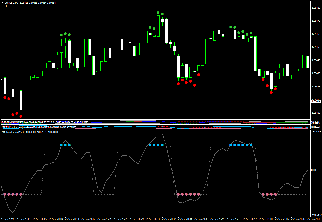
Task: Click the lowest red dot under the 20:01 candles
Action: click(21, 116)
